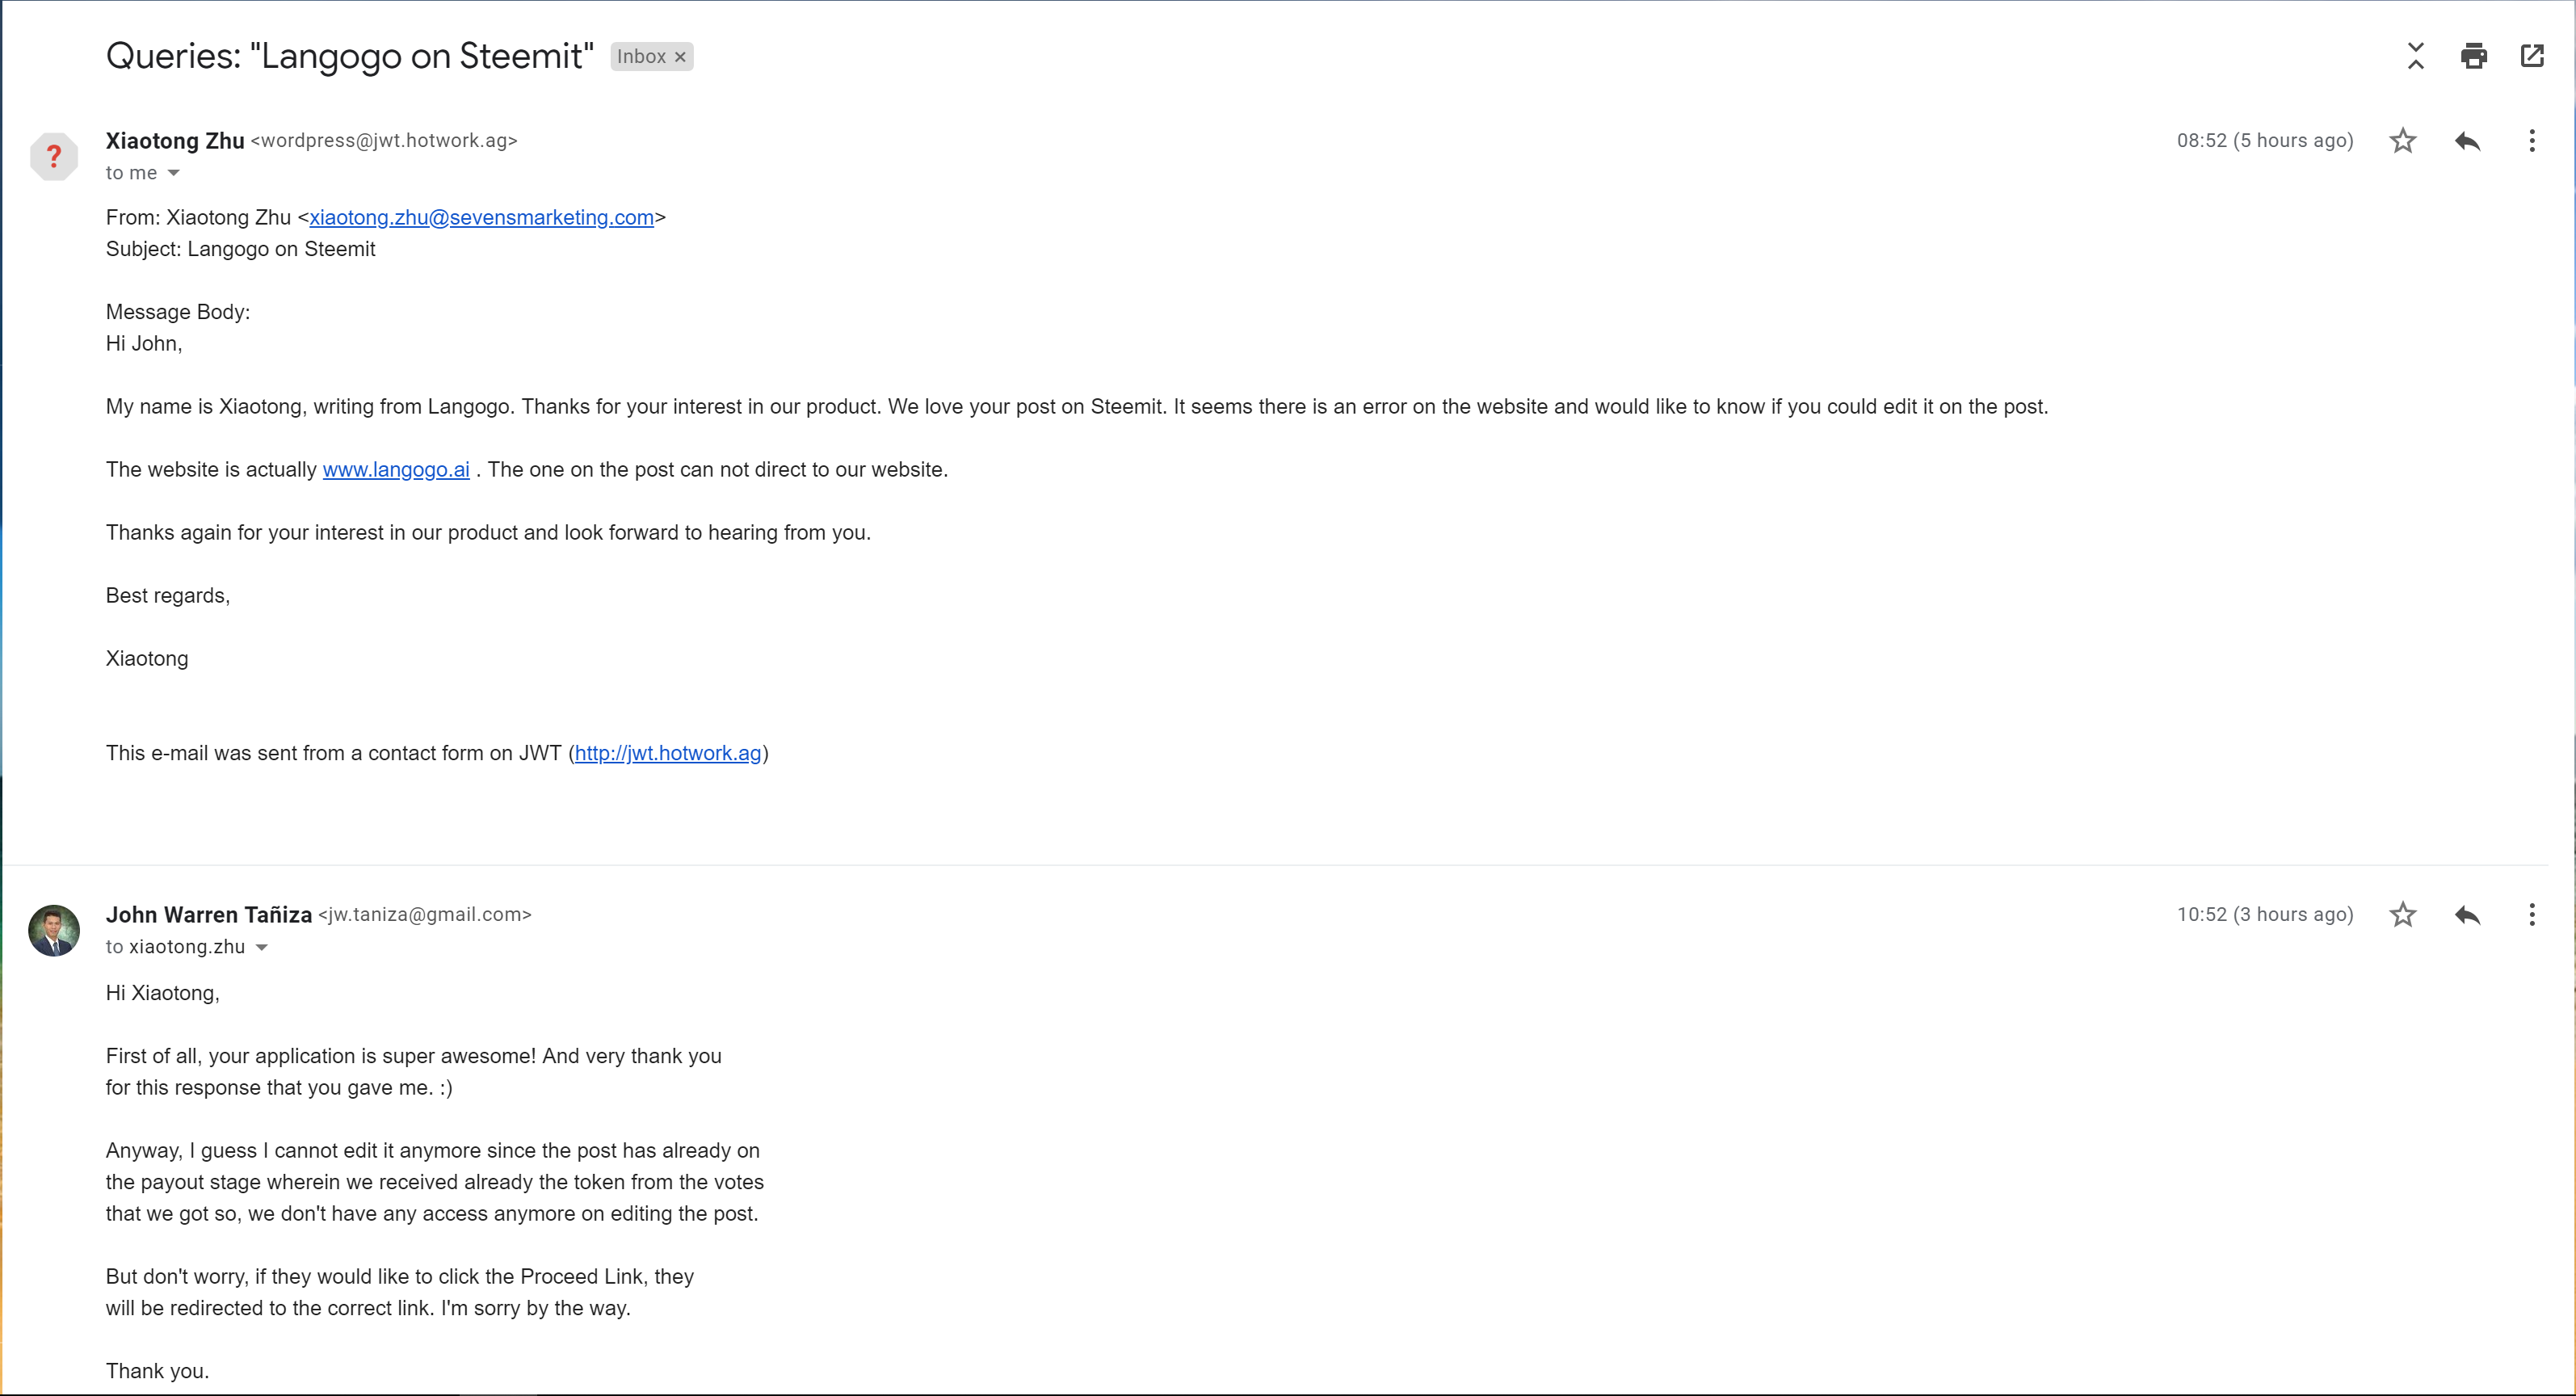2576x1396 pixels.
Task: Collapse all messages in the conversation
Action: [x=2415, y=56]
